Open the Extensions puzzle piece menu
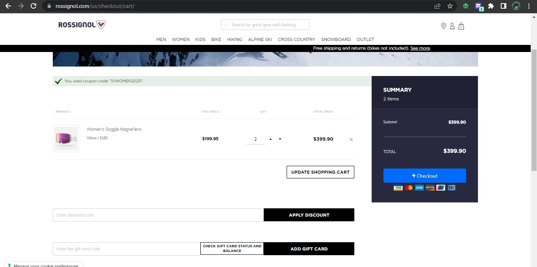537x267 pixels. (491, 6)
